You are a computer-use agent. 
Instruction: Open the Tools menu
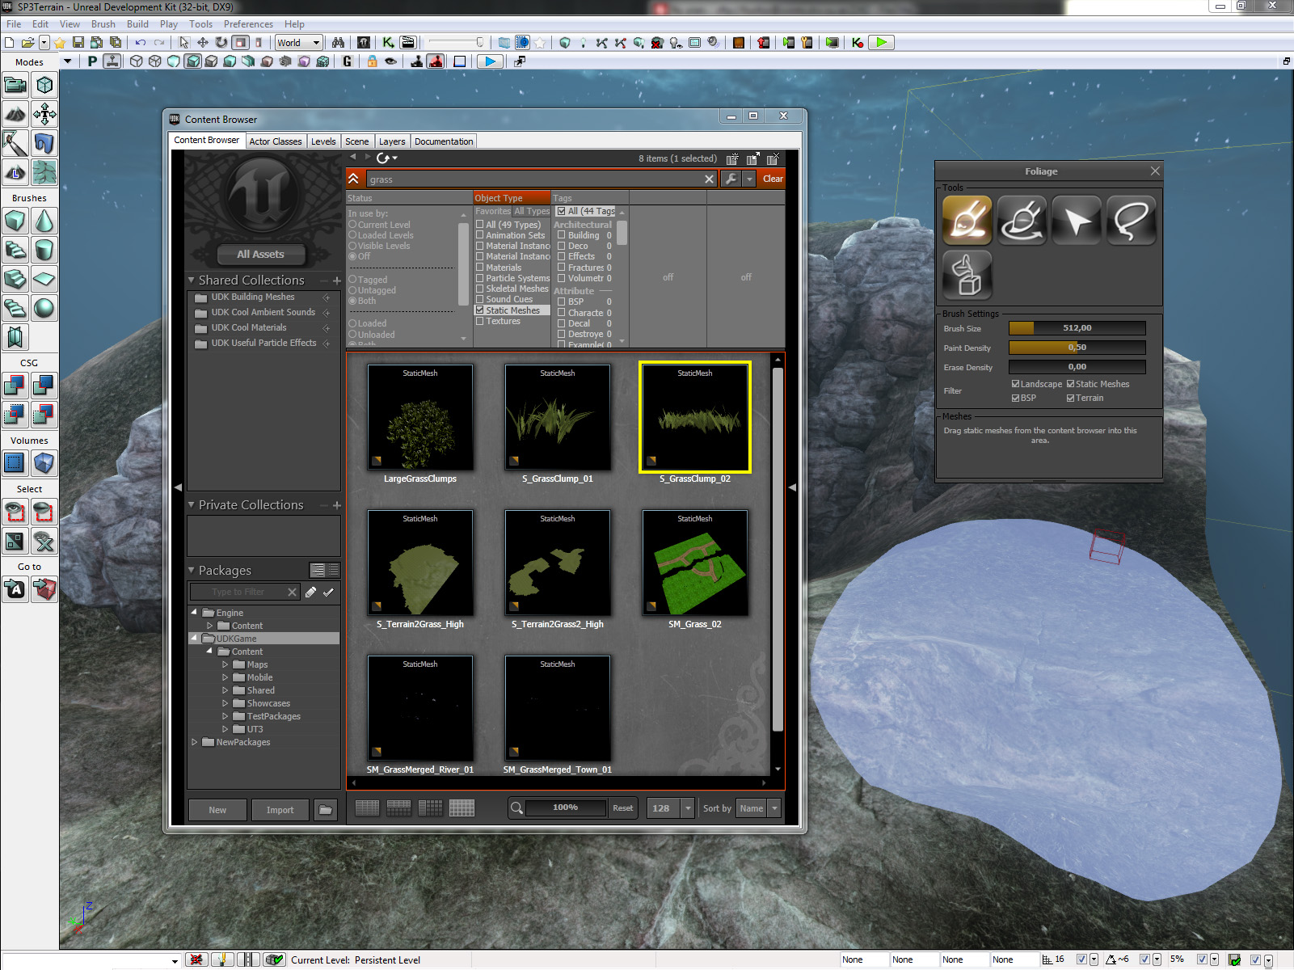coord(200,24)
